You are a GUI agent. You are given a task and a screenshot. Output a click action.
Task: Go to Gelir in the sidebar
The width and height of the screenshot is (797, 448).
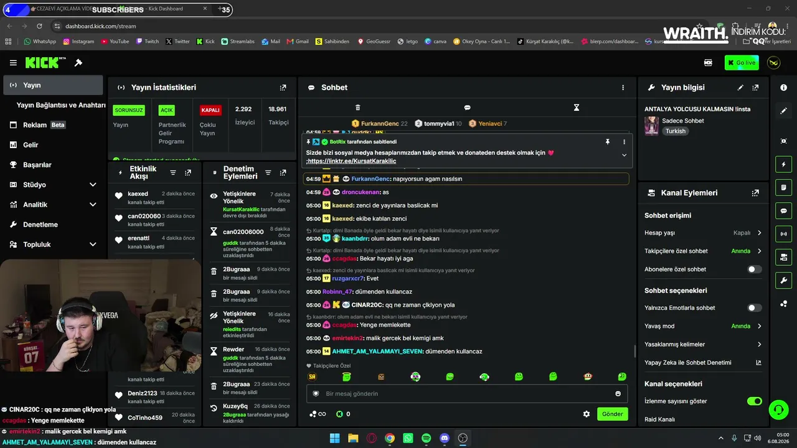tap(53, 145)
